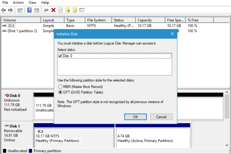
Task: Select MBR (Master Boot Record) option
Action: pos(60,87)
